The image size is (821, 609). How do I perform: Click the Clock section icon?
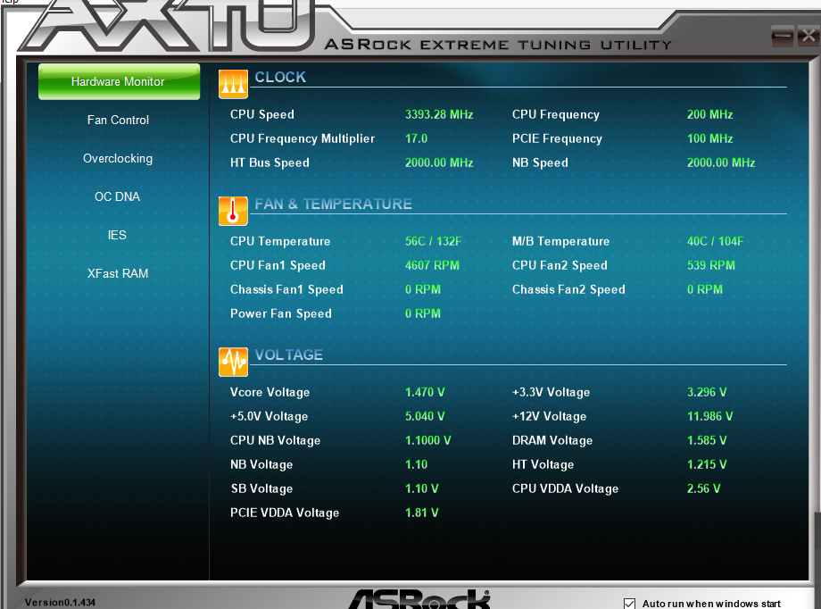point(233,84)
